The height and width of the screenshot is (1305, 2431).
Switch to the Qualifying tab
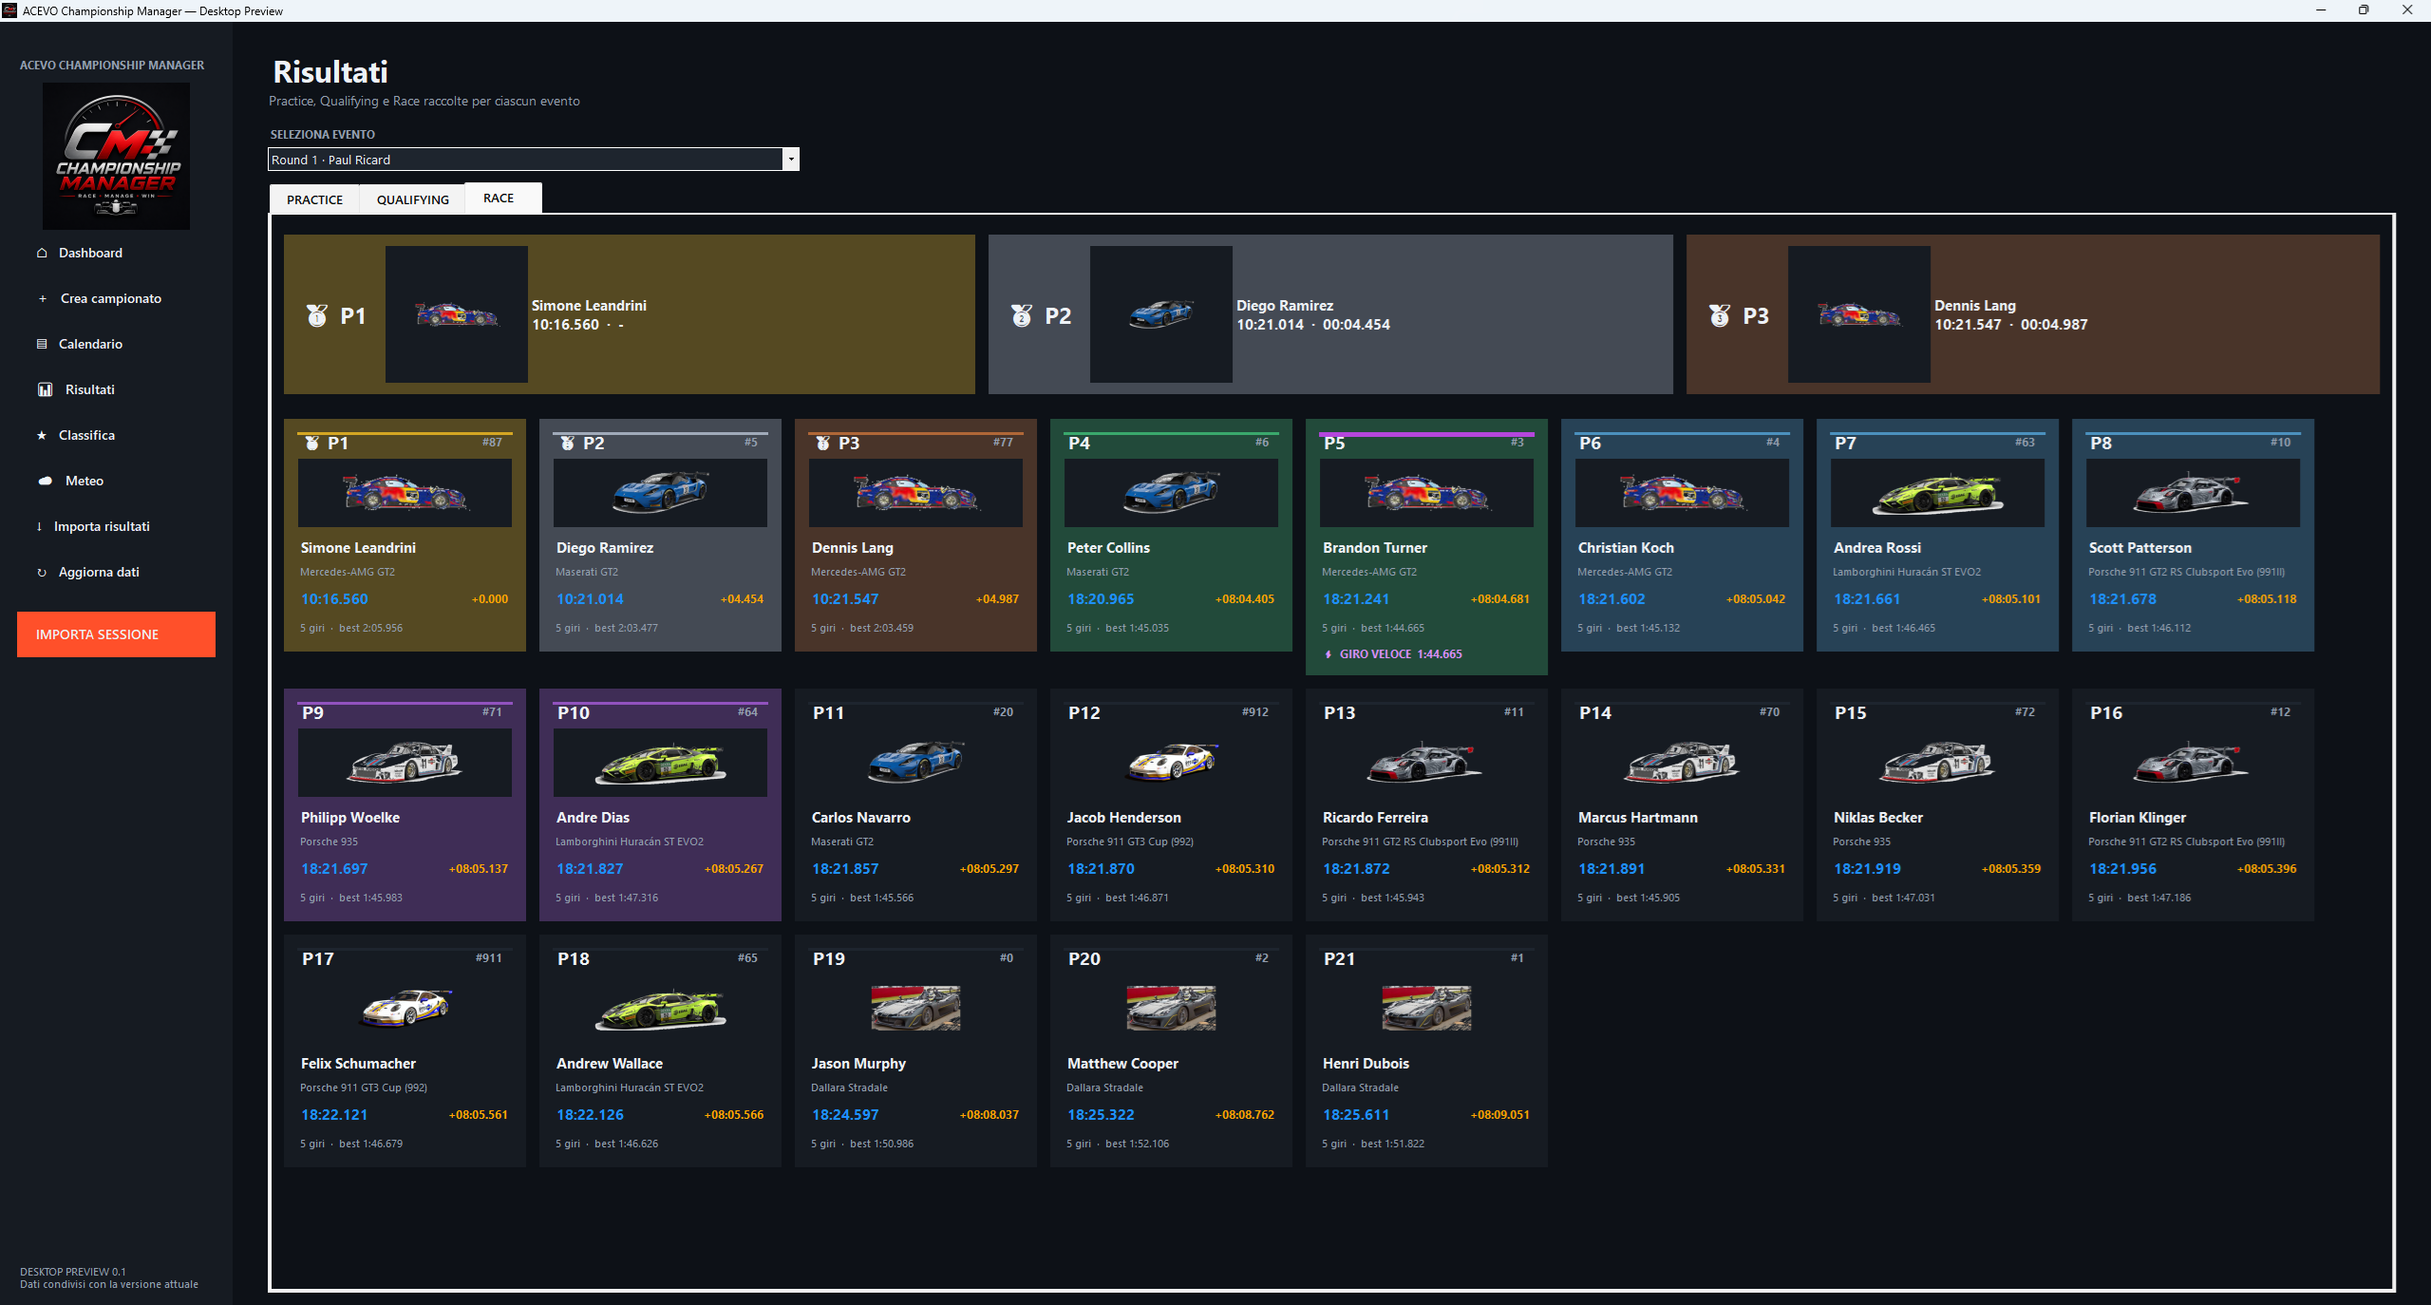pyautogui.click(x=412, y=199)
